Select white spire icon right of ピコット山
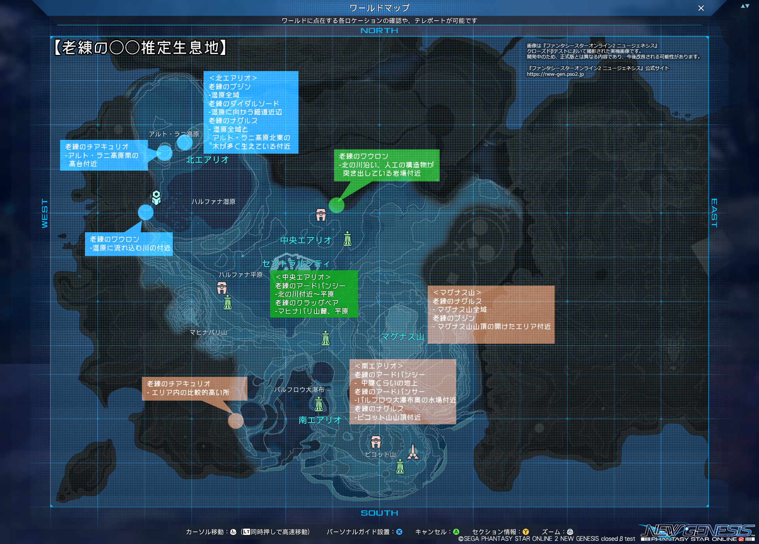 coord(413,452)
